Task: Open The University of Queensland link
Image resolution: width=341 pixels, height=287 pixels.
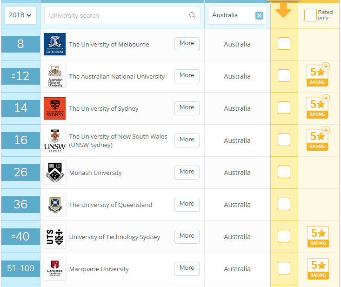Action: pos(110,205)
